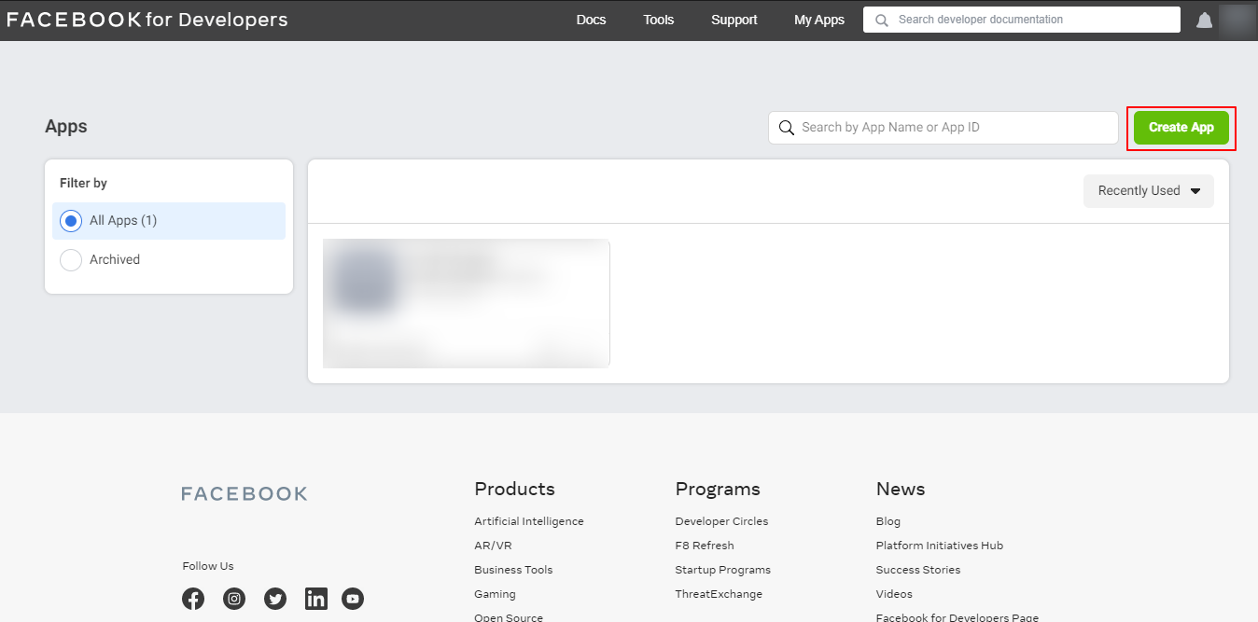
Task: Open the Blog news link
Action: pyautogui.click(x=888, y=521)
